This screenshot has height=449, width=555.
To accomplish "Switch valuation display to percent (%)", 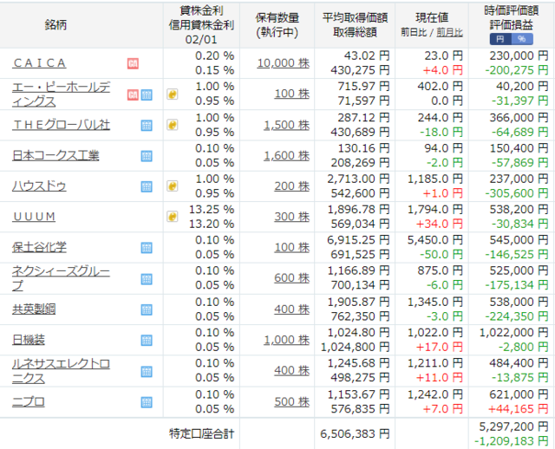I will pyautogui.click(x=520, y=39).
